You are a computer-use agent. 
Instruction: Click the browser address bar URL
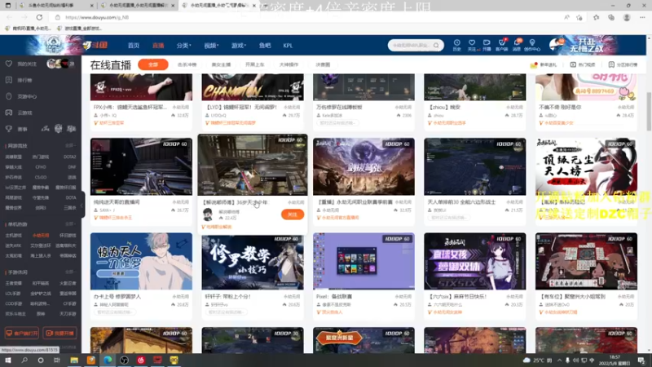97,17
